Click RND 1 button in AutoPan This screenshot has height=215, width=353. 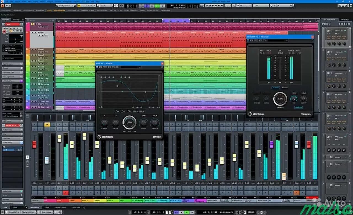(135, 111)
